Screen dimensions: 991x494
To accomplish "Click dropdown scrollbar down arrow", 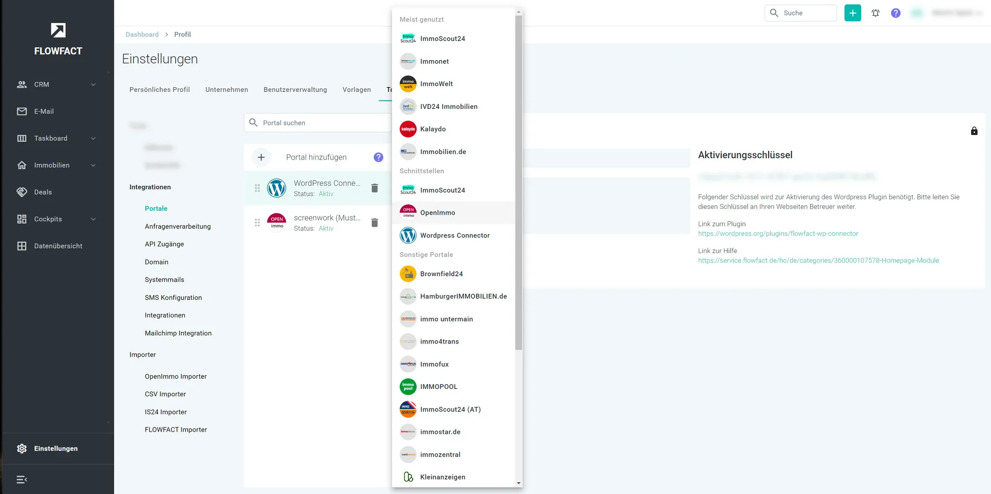I will click(x=519, y=483).
